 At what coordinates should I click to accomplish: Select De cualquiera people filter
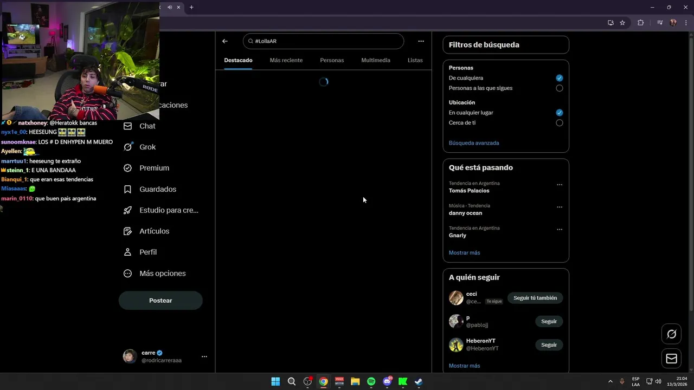coord(560,78)
